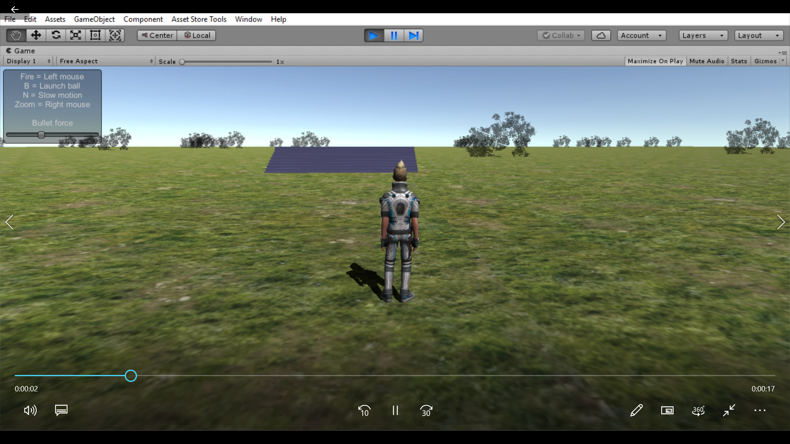The width and height of the screenshot is (790, 444).
Task: Select the Rect transform tool icon
Action: (x=95, y=35)
